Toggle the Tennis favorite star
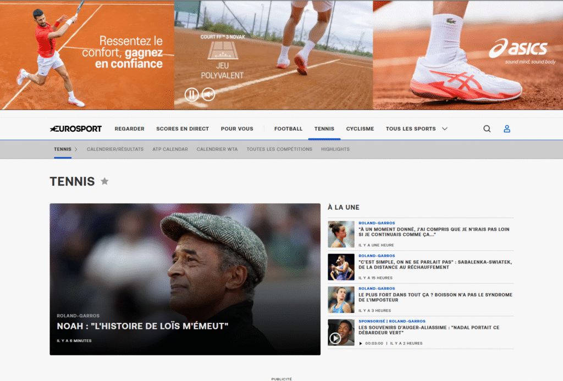 [104, 181]
